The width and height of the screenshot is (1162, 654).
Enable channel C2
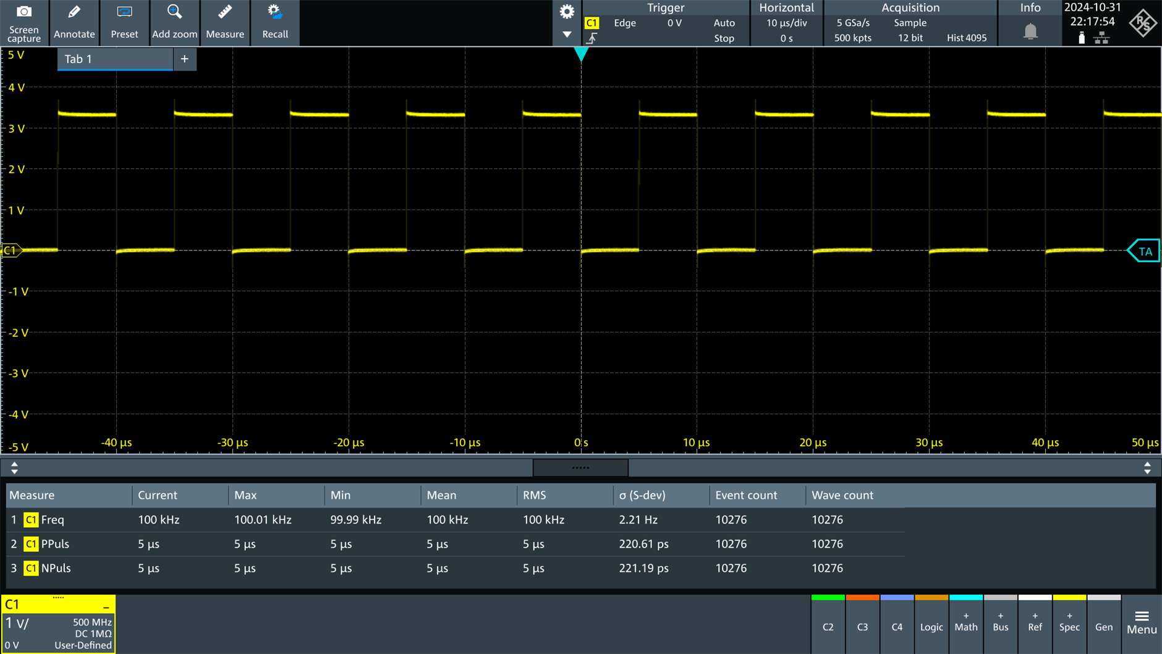(828, 624)
